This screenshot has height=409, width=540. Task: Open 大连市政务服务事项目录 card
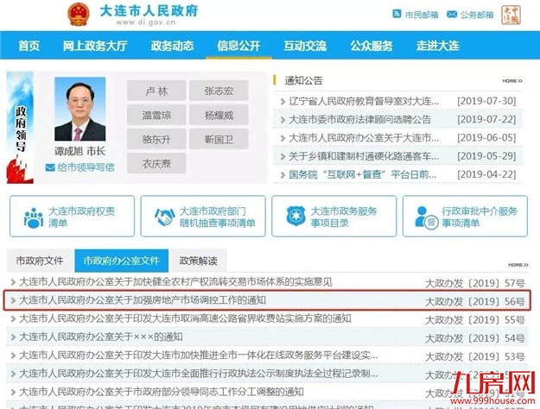tap(334, 216)
